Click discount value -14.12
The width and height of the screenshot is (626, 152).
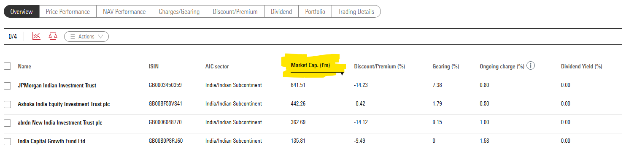[x=361, y=122]
